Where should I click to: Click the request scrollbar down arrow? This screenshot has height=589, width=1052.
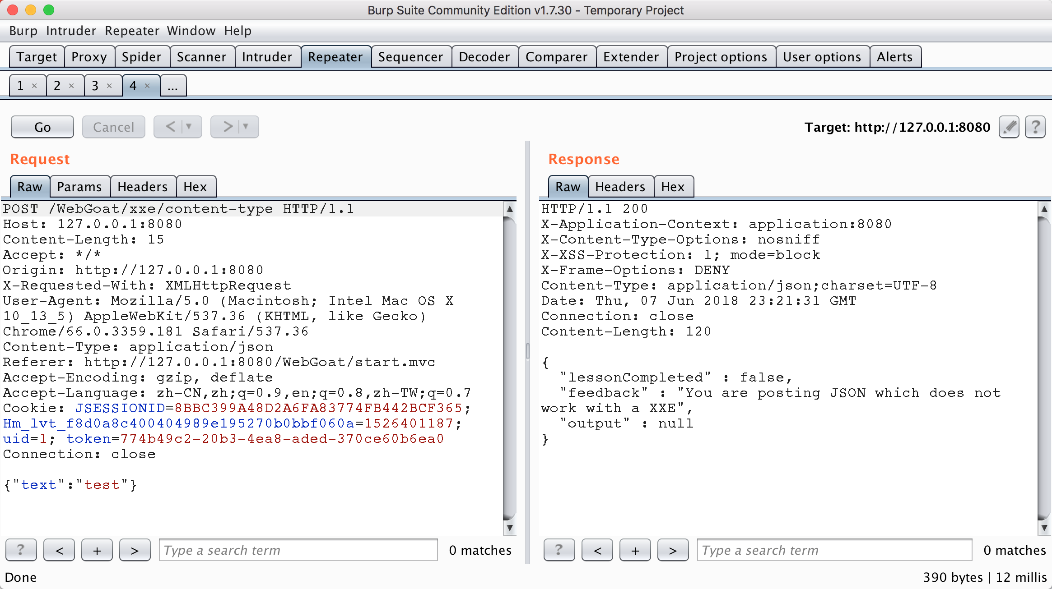510,528
